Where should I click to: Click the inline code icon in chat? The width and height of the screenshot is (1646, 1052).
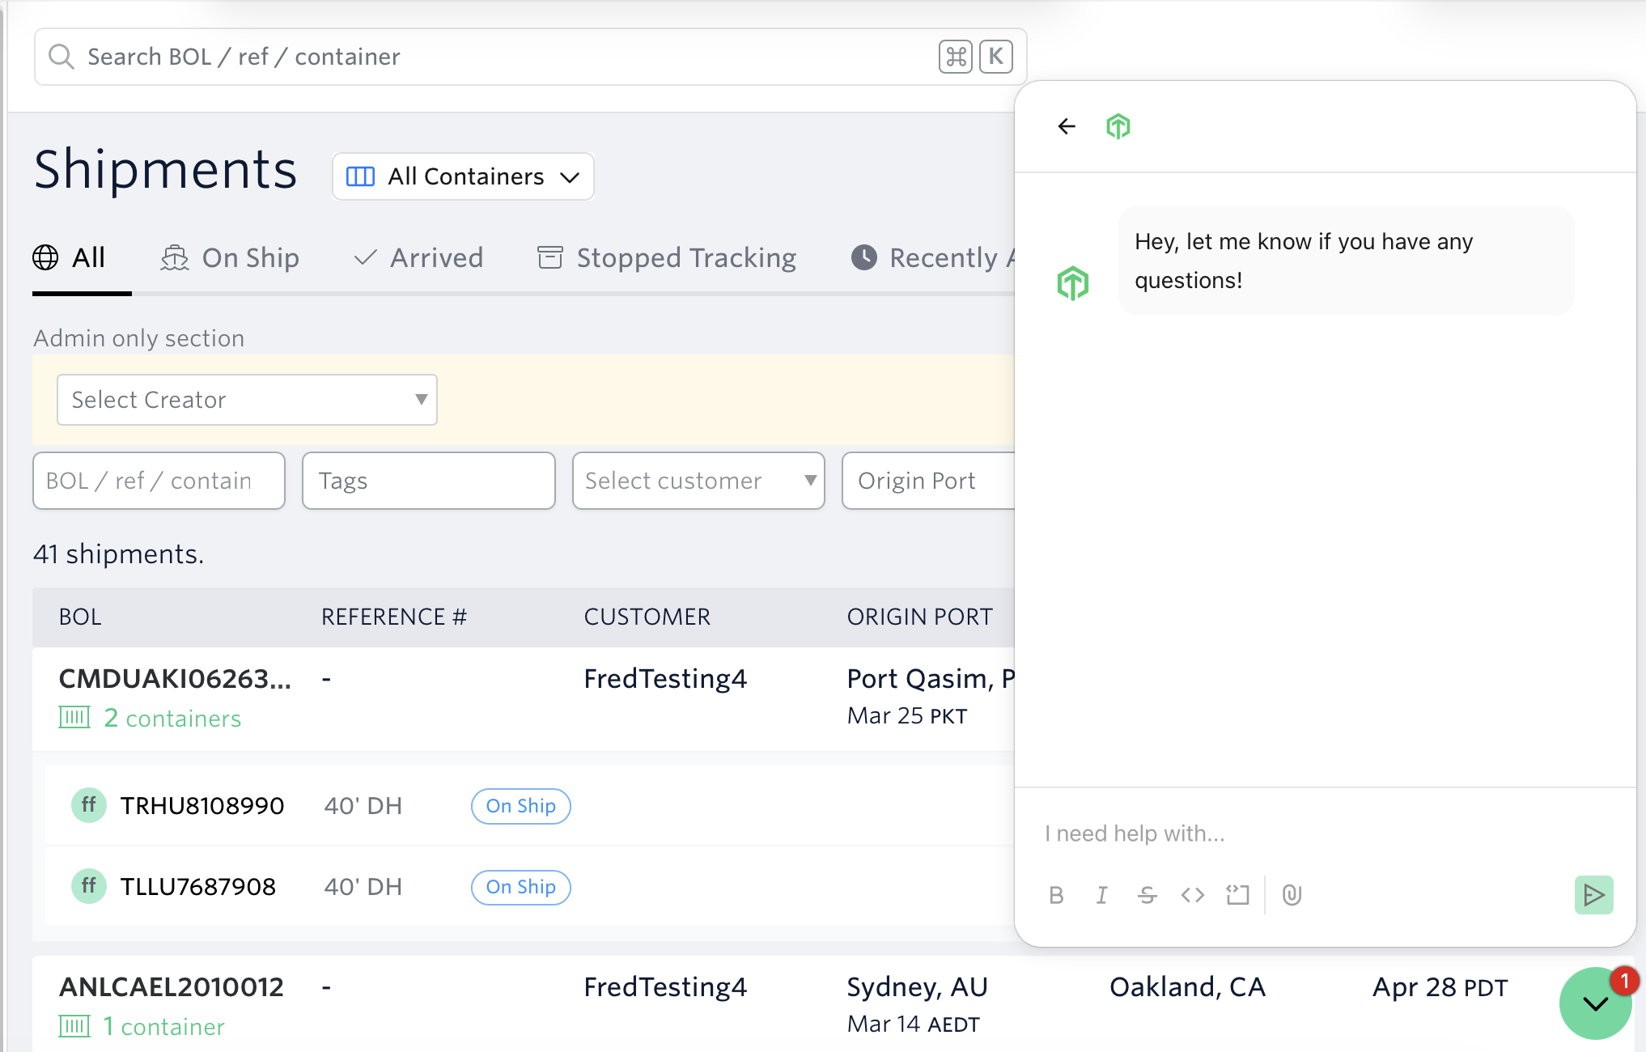(x=1192, y=895)
